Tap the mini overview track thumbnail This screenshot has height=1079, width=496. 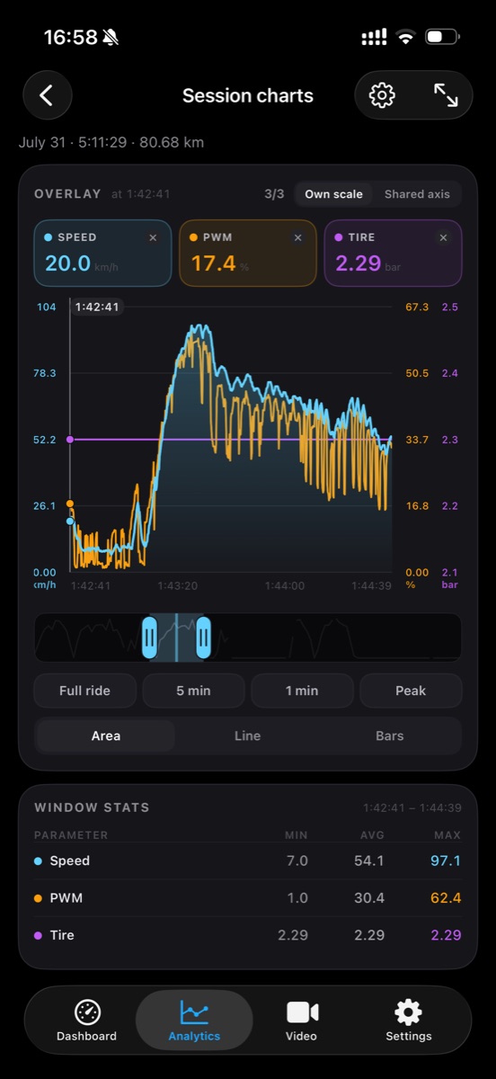[x=248, y=638]
